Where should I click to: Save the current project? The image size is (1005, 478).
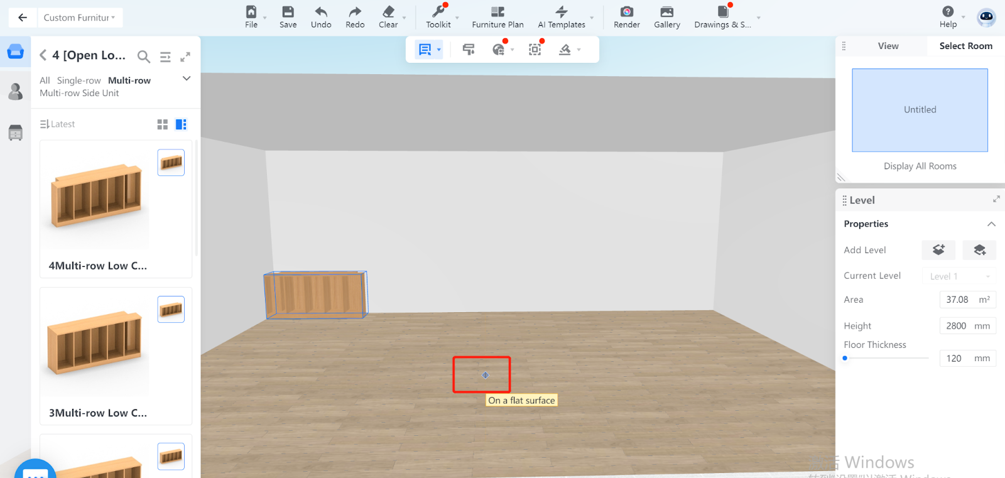[x=288, y=17]
